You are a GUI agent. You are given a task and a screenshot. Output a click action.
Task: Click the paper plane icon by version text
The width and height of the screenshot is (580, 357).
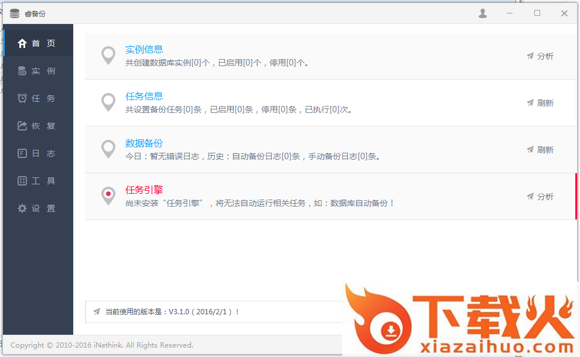click(97, 312)
